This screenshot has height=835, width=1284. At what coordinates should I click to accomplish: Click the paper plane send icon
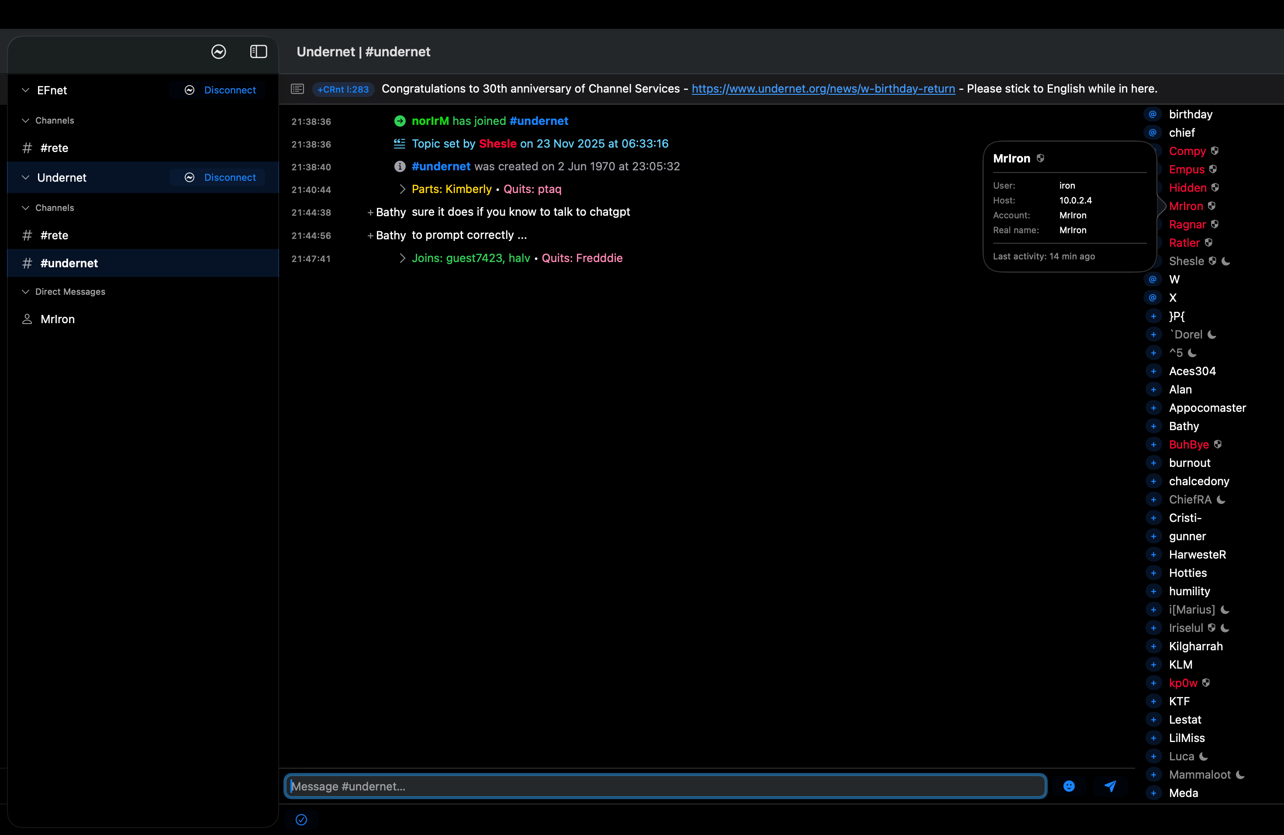1110,786
